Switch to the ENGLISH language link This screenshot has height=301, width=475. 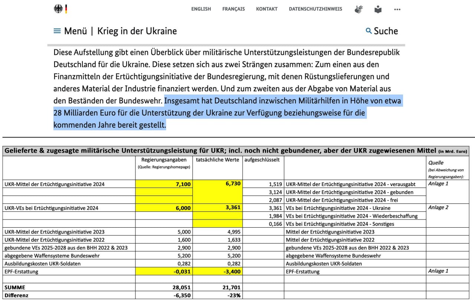click(201, 9)
